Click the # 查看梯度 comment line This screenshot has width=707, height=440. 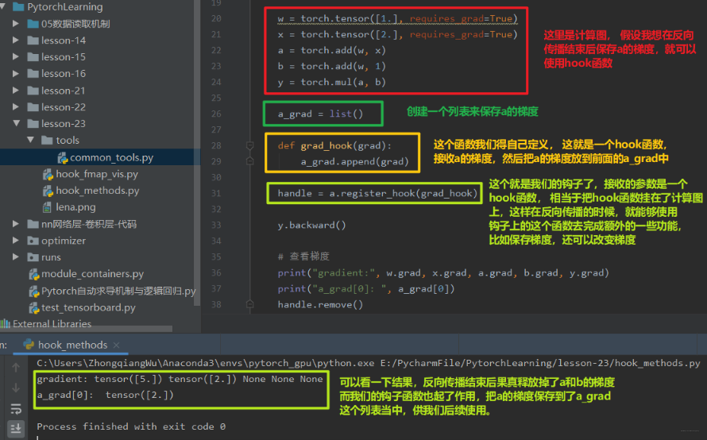point(303,257)
